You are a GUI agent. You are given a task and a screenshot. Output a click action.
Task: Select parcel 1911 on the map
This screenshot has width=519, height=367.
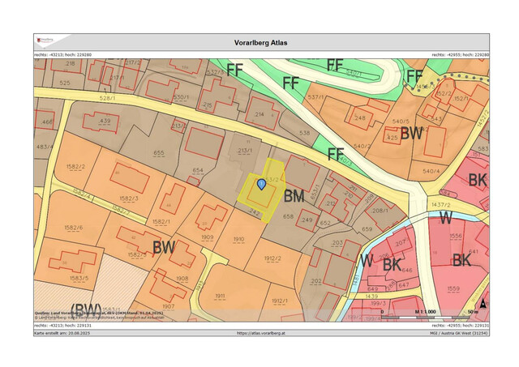(x=220, y=297)
